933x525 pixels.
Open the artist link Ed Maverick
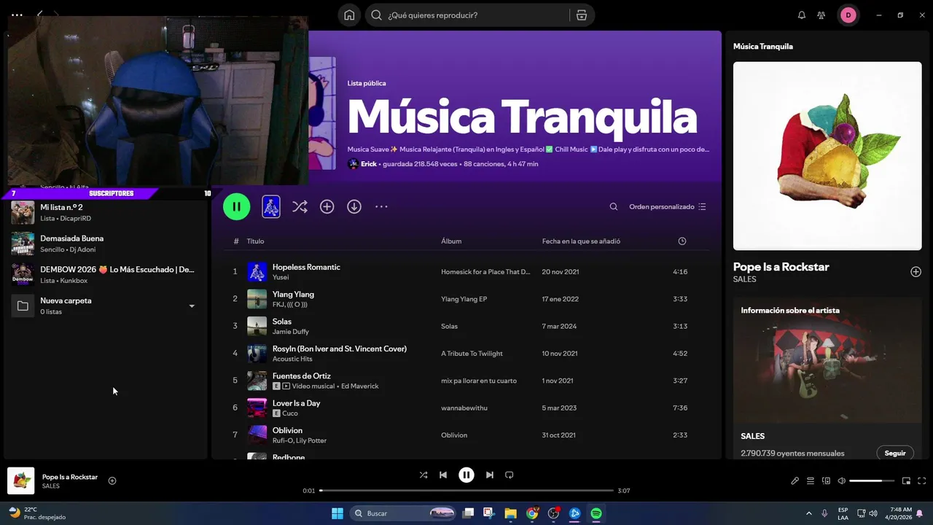coord(359,386)
